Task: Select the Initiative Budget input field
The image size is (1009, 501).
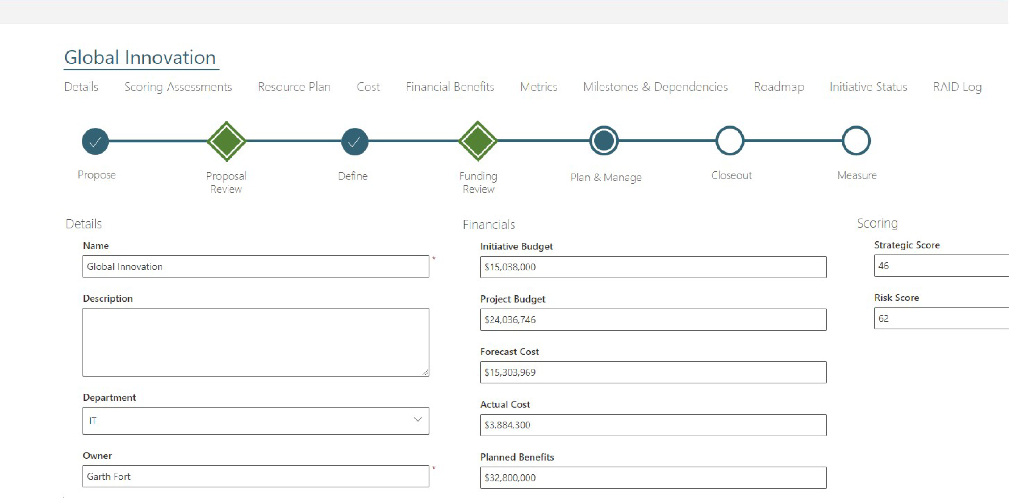Action: (x=653, y=267)
